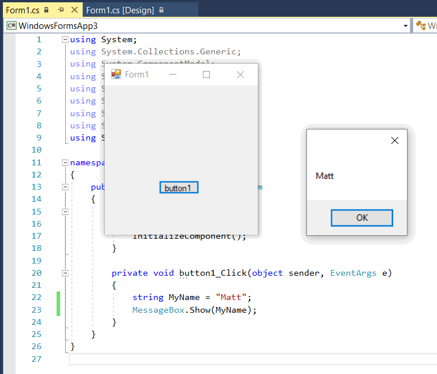This screenshot has width=437, height=374.
Task: Close the Form1.cs editor tab
Action: click(x=75, y=10)
